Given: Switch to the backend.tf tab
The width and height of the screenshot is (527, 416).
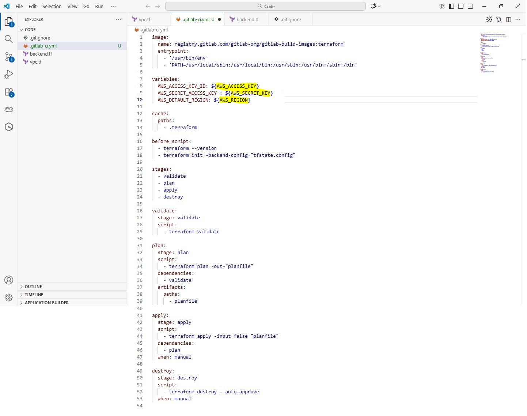Looking at the screenshot, I should (x=247, y=19).
